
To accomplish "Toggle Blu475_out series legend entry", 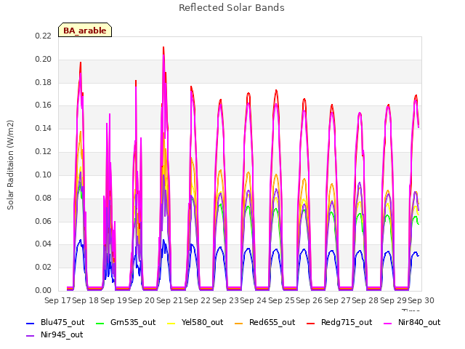I will coord(55,322).
